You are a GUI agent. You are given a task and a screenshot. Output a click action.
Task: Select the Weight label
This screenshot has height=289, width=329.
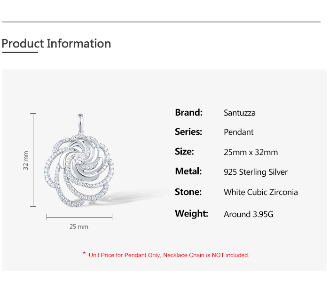(x=191, y=213)
